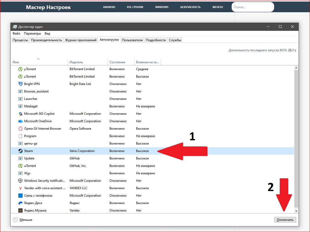Open the ЖЕЛЕЗО site section
310x232 pixels.
coord(218,7)
